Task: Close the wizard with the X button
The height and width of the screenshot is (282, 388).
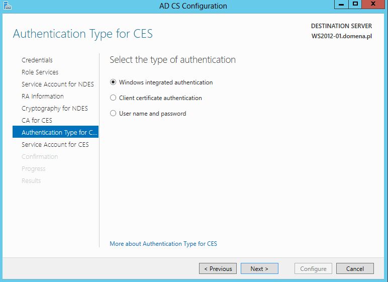Action: pyautogui.click(x=373, y=4)
